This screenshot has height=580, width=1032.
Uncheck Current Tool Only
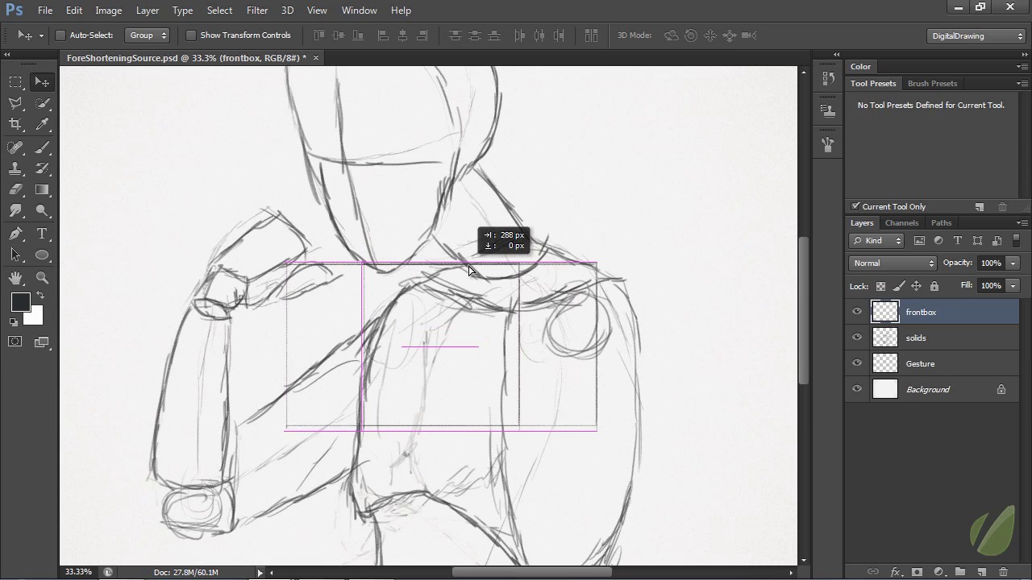coord(855,207)
